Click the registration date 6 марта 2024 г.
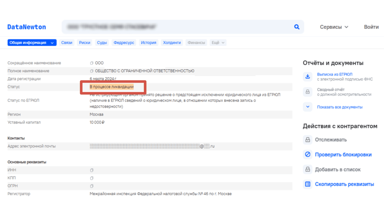This screenshot has height=216, width=384. pyautogui.click(x=103, y=79)
